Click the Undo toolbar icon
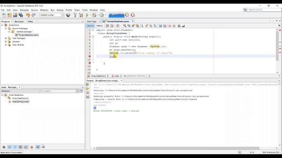Image resolution: width=282 pixels, height=158 pixels. point(28,15)
